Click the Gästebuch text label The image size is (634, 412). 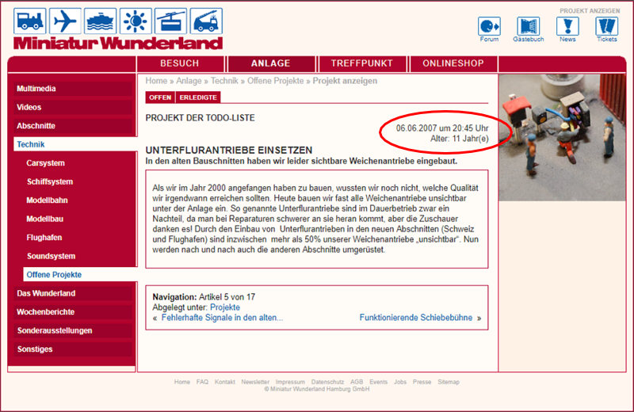[528, 39]
